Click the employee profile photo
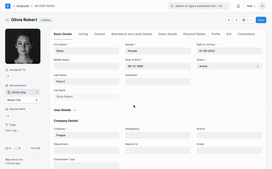The width and height of the screenshot is (272, 169). pos(23,46)
